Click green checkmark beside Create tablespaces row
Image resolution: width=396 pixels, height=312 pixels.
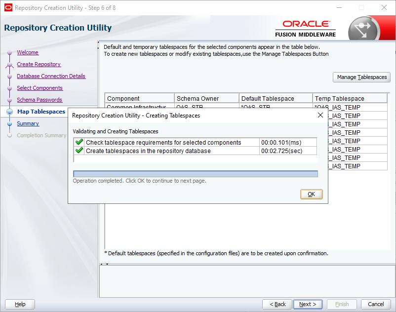coord(79,151)
